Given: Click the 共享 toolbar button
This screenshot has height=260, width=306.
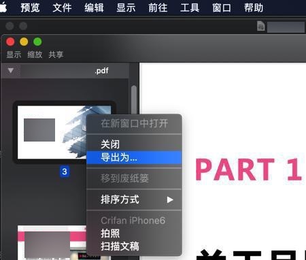Looking at the screenshot, I should tap(56, 54).
